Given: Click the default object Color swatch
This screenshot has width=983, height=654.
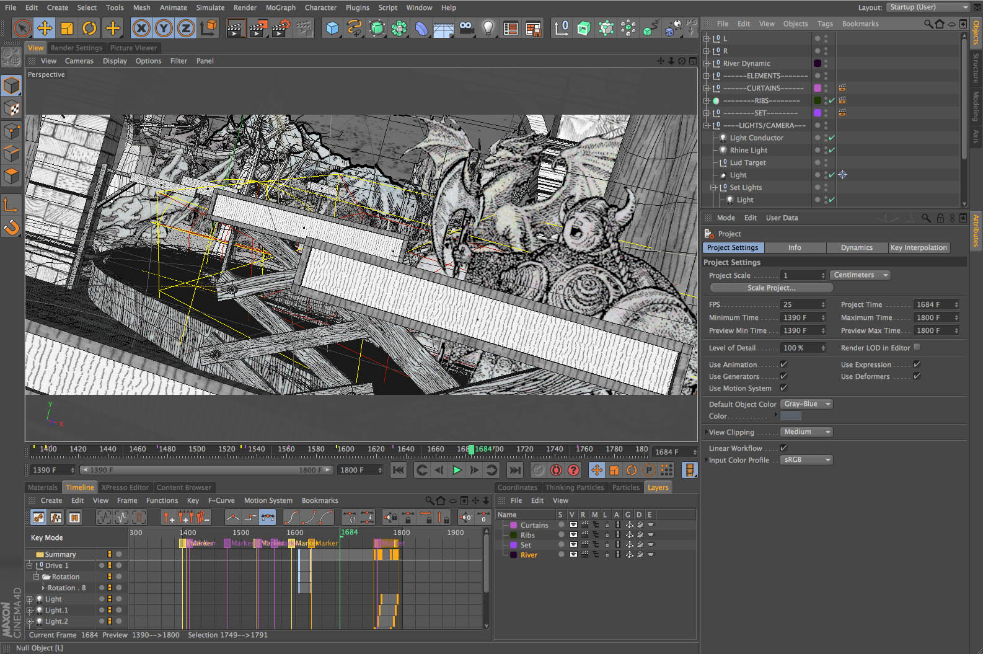Looking at the screenshot, I should pos(791,416).
